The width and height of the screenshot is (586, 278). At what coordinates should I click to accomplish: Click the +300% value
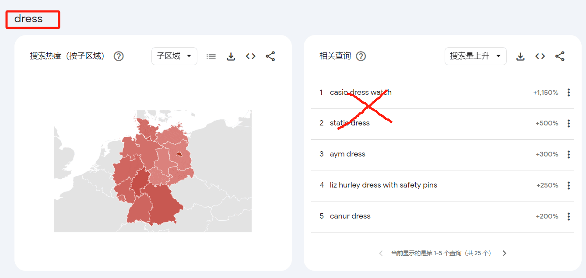pos(547,154)
